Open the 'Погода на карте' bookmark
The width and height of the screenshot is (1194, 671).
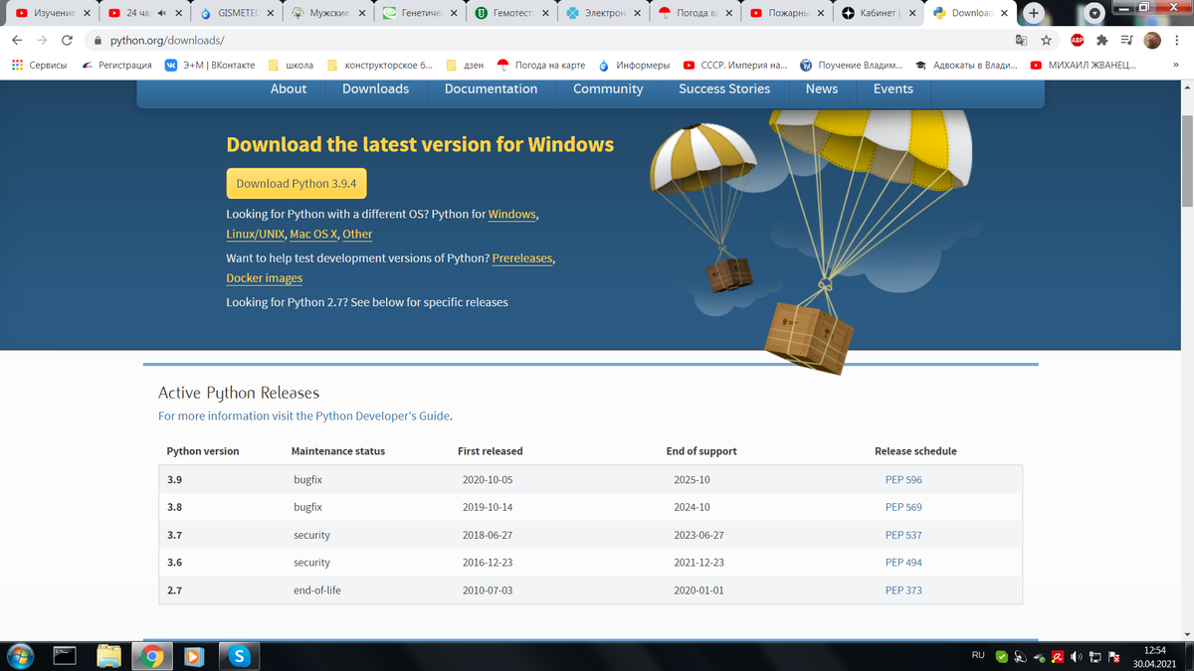pos(540,65)
